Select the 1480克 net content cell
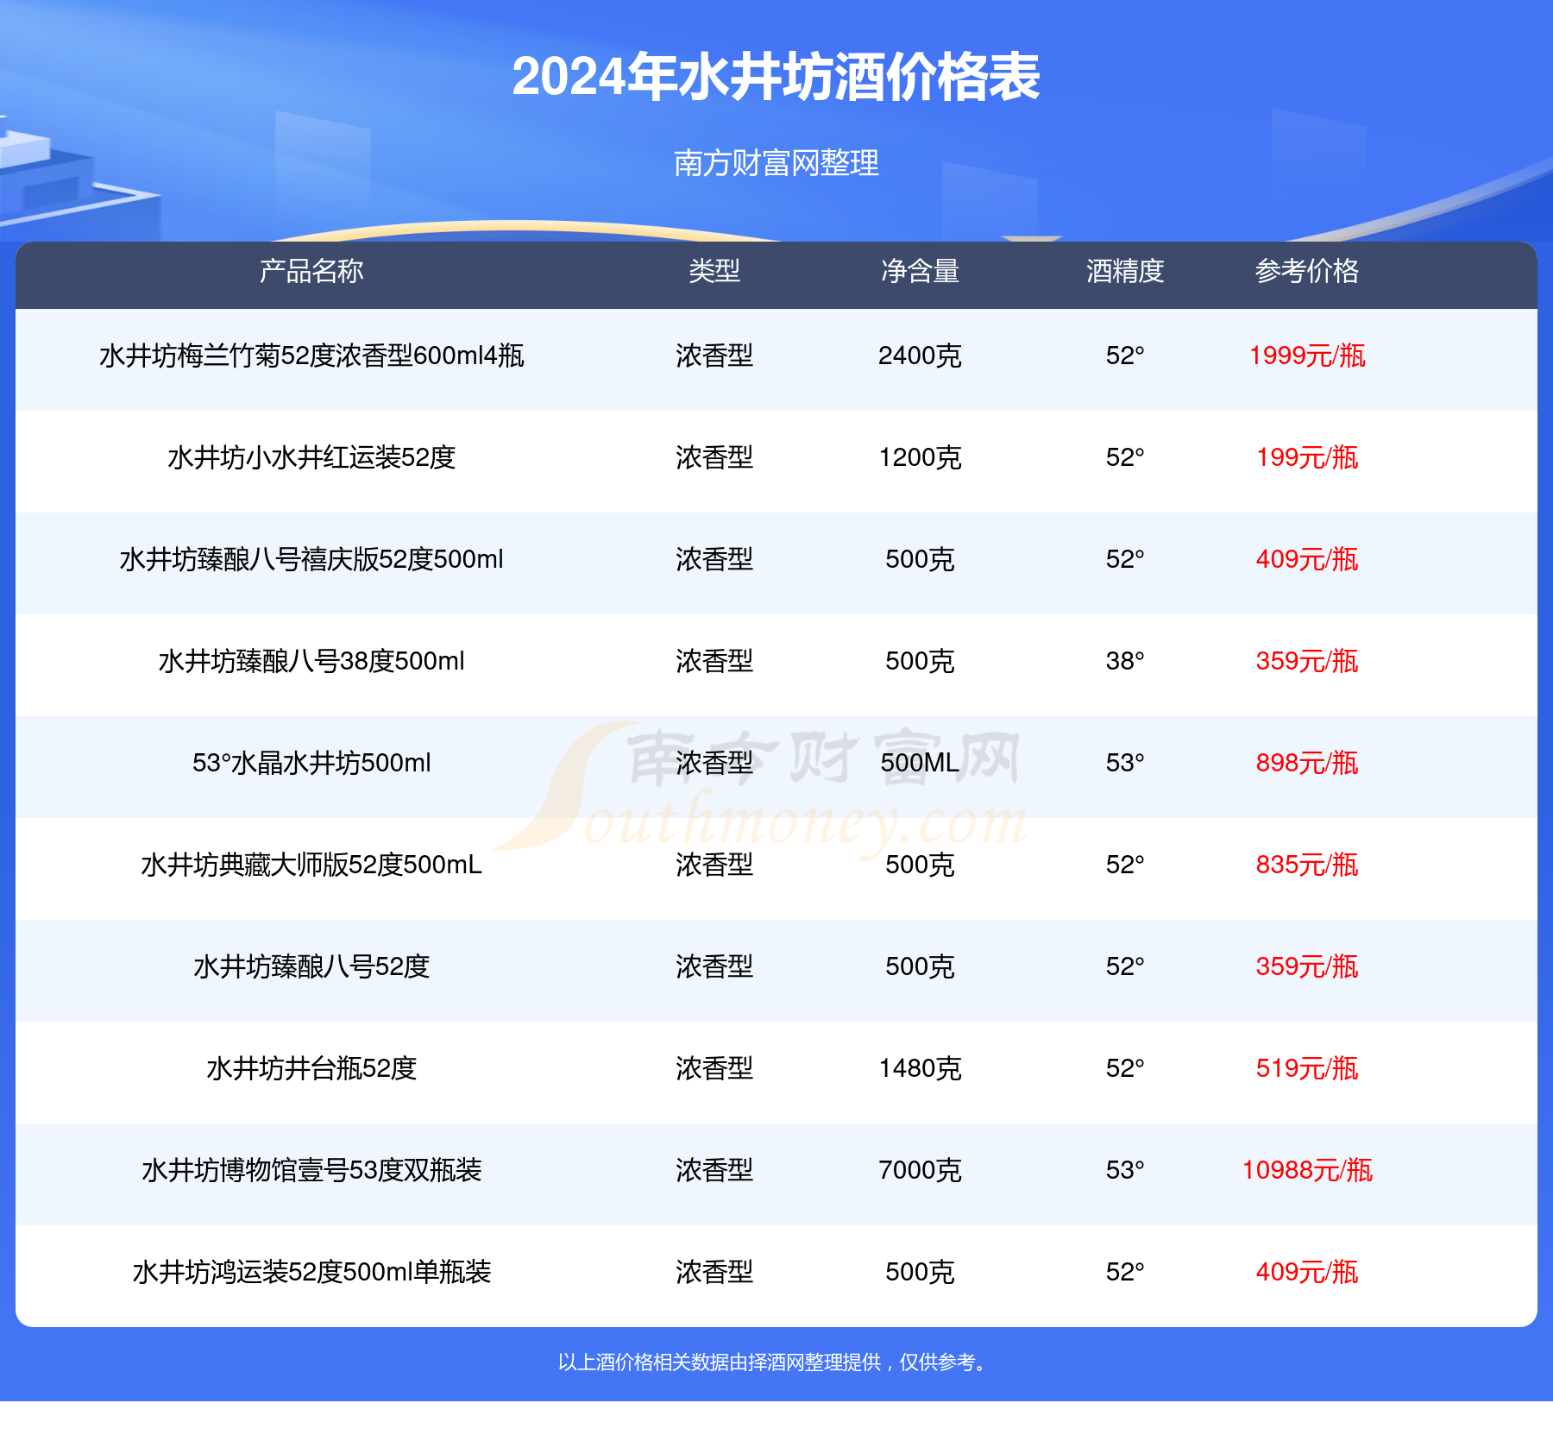This screenshot has height=1441, width=1553. [x=920, y=1068]
